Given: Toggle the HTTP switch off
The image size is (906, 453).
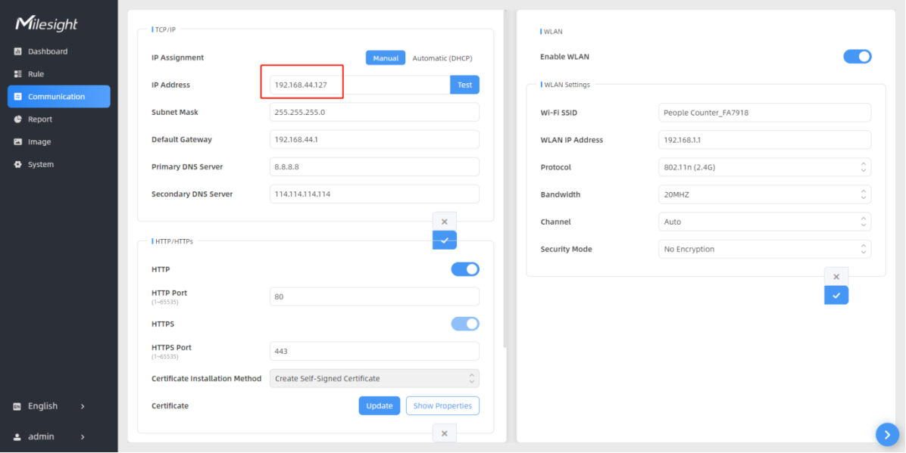Looking at the screenshot, I should pyautogui.click(x=465, y=269).
